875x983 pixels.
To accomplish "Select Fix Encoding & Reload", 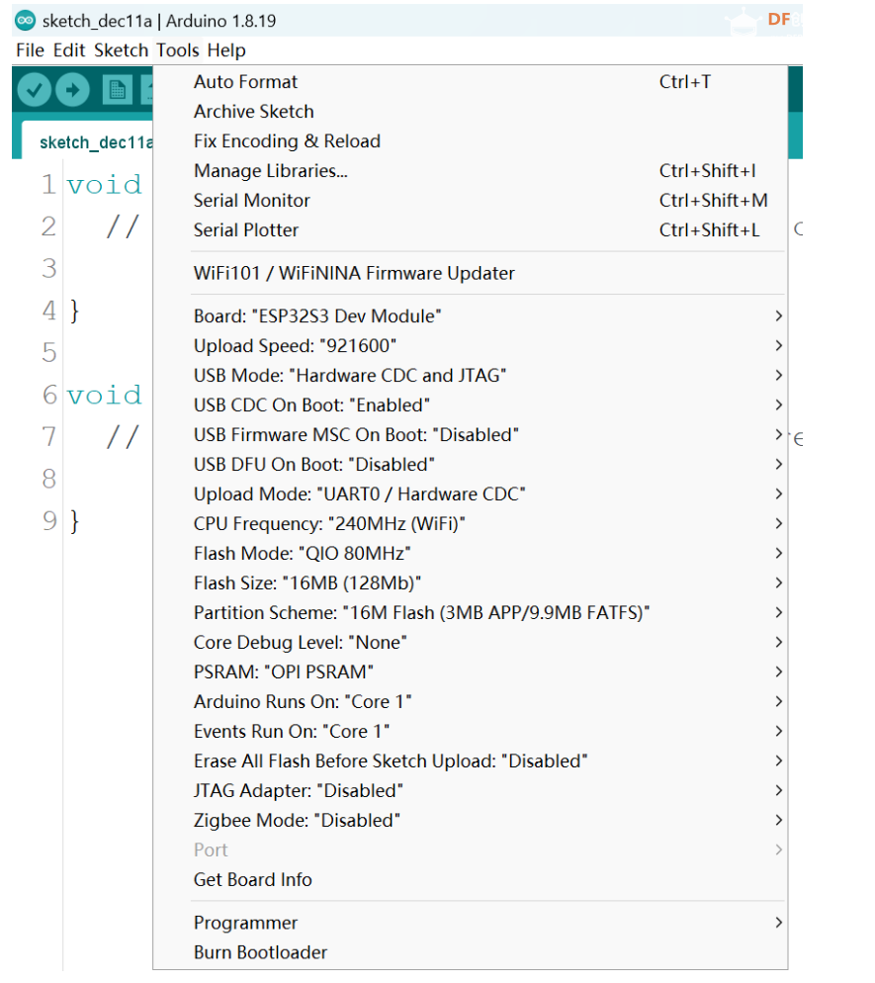I will tap(470, 141).
